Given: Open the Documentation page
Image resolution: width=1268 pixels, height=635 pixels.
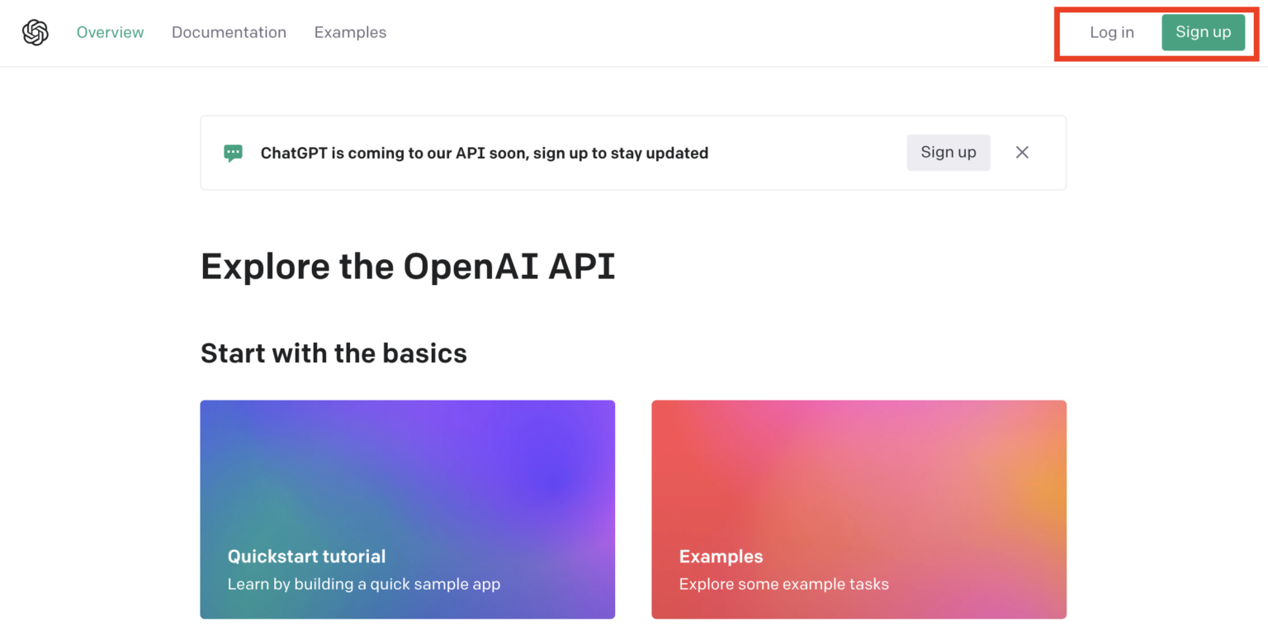Looking at the screenshot, I should (229, 32).
